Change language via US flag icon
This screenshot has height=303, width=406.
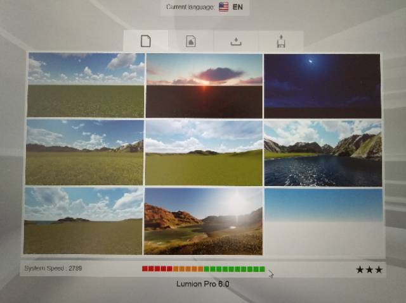point(223,7)
